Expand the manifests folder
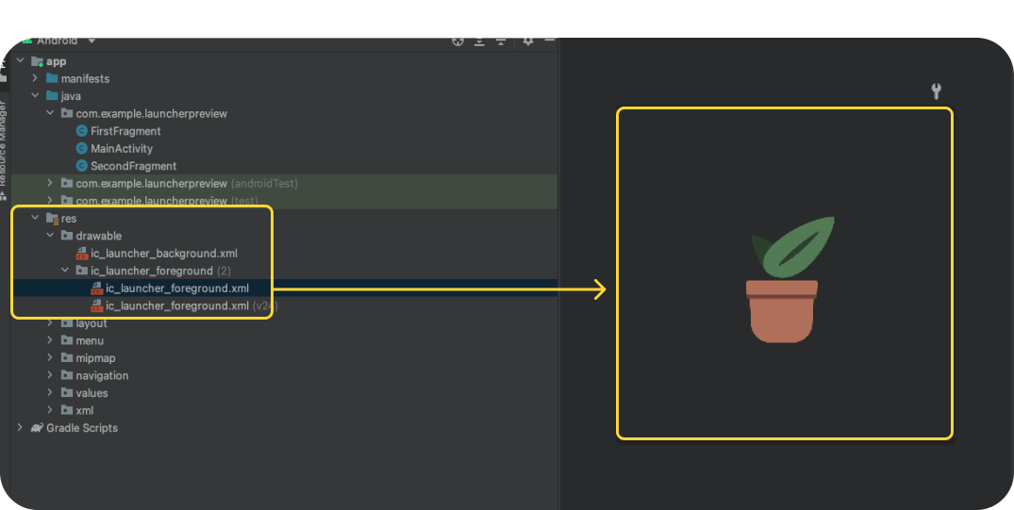The height and width of the screenshot is (510, 1014). click(x=36, y=78)
